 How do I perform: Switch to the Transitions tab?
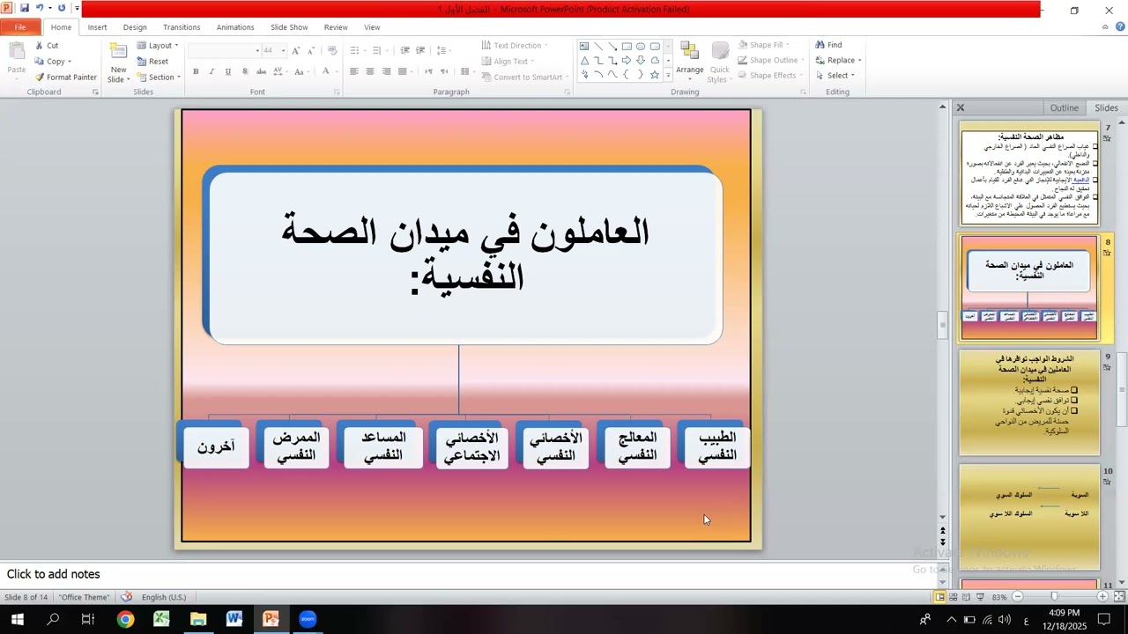[x=182, y=27]
